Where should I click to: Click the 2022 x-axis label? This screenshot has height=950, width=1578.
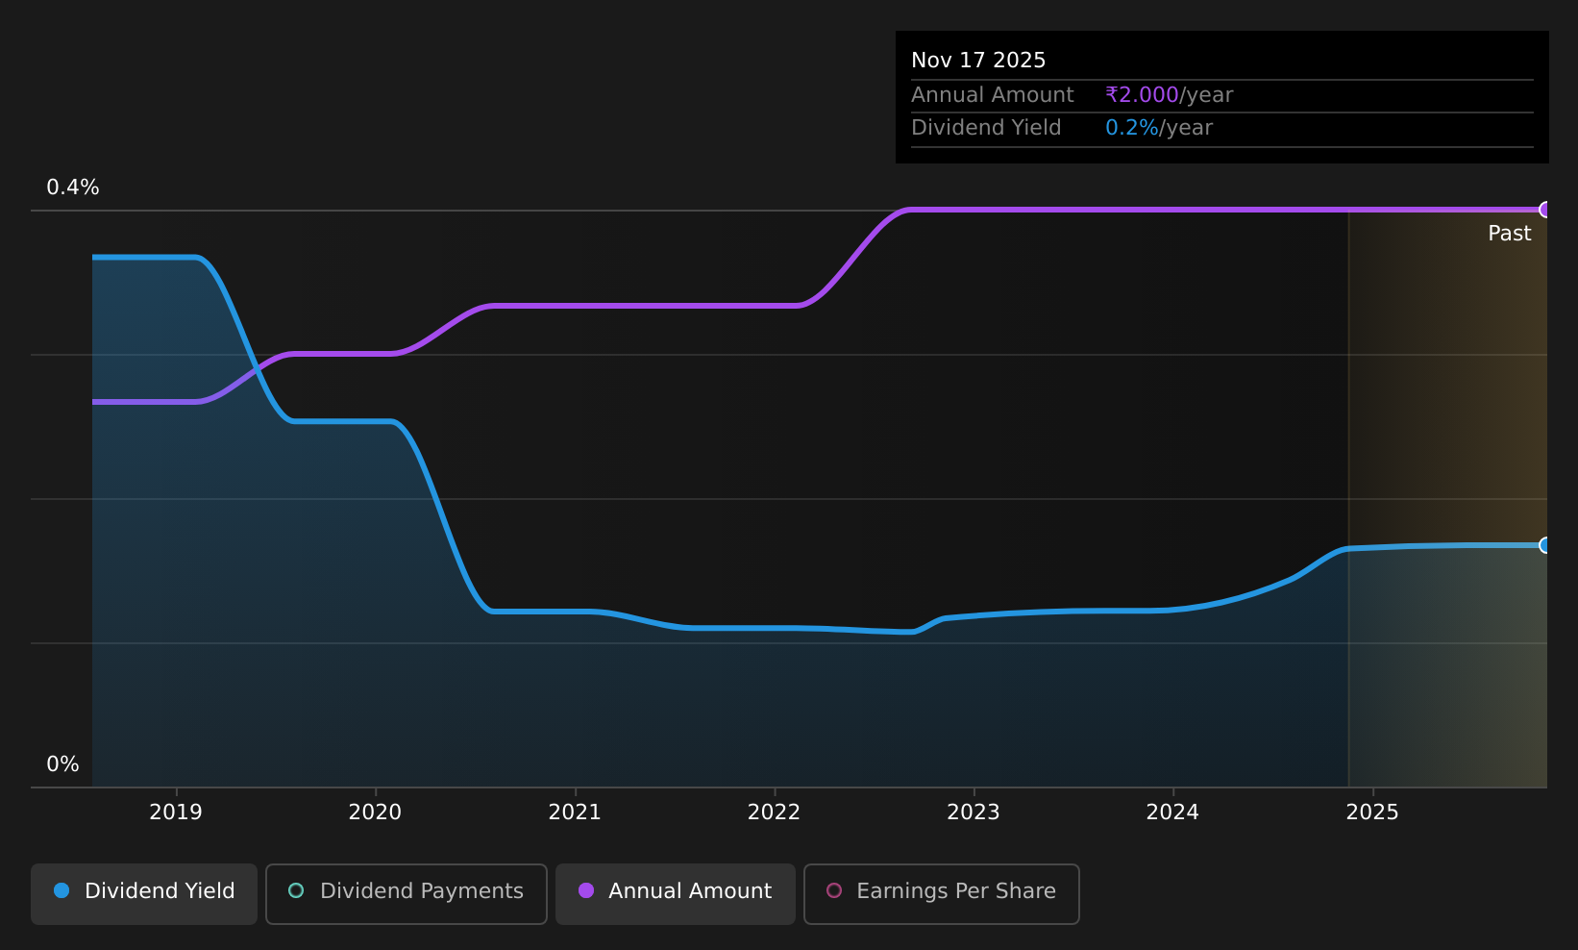tap(774, 812)
